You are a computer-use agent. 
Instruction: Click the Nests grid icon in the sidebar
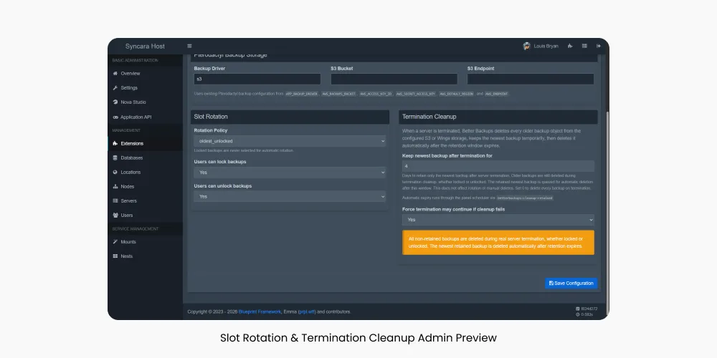[x=115, y=256]
